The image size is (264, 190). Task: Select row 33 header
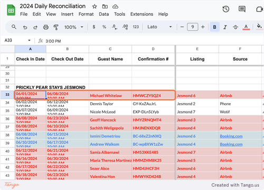pos(7,95)
